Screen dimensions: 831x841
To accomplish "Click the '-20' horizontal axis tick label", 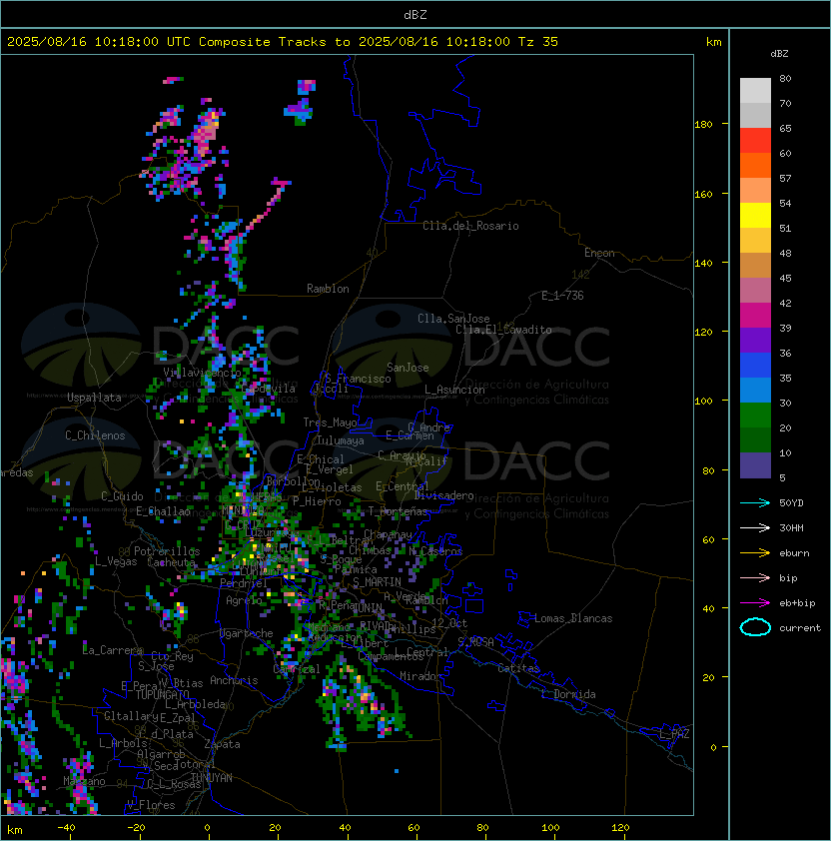I will pyautogui.click(x=136, y=828).
